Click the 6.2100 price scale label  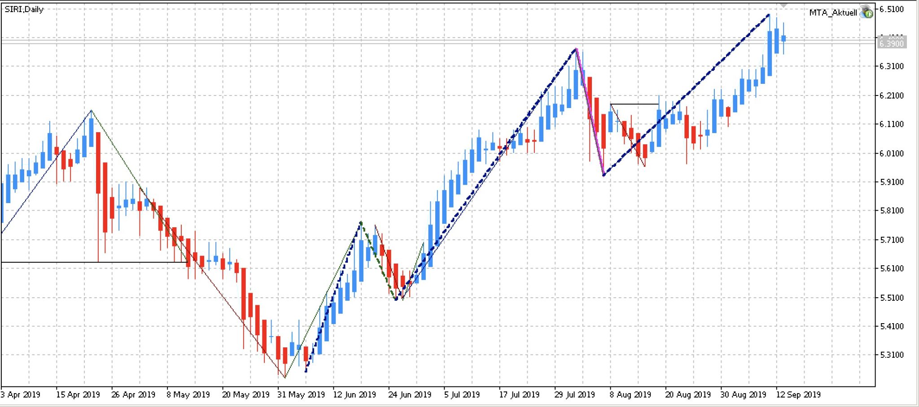892,95
